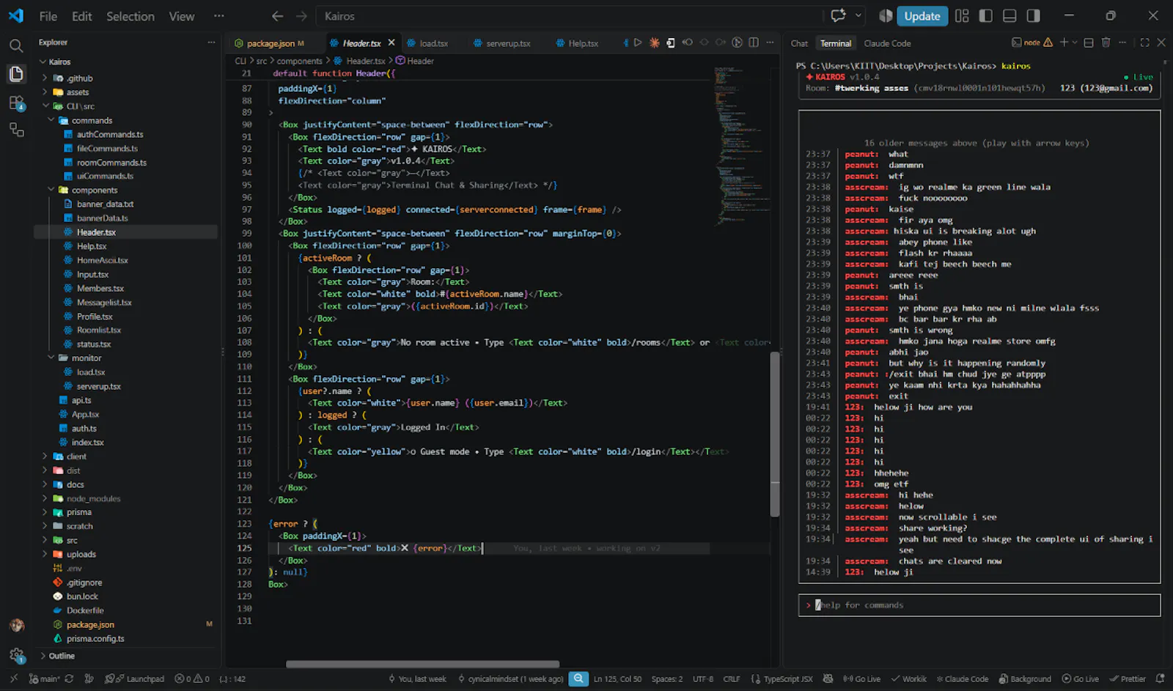This screenshot has width=1173, height=691.
Task: Open the new terminal profile dropdown
Action: [x=1075, y=43]
